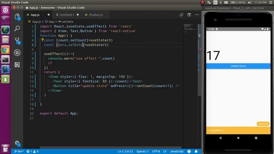The width and height of the screenshot is (274, 154).
Task: Open the Files manager dock icon
Action: tap(6, 40)
